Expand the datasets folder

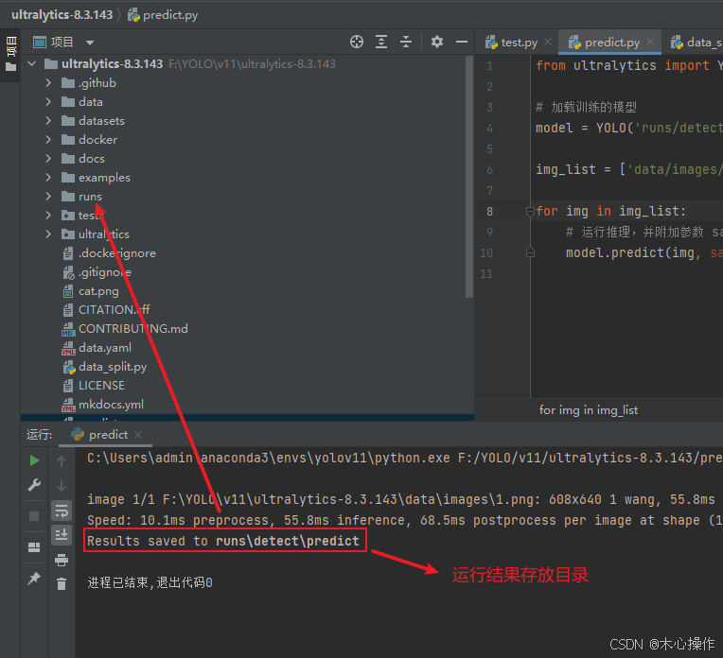point(48,120)
